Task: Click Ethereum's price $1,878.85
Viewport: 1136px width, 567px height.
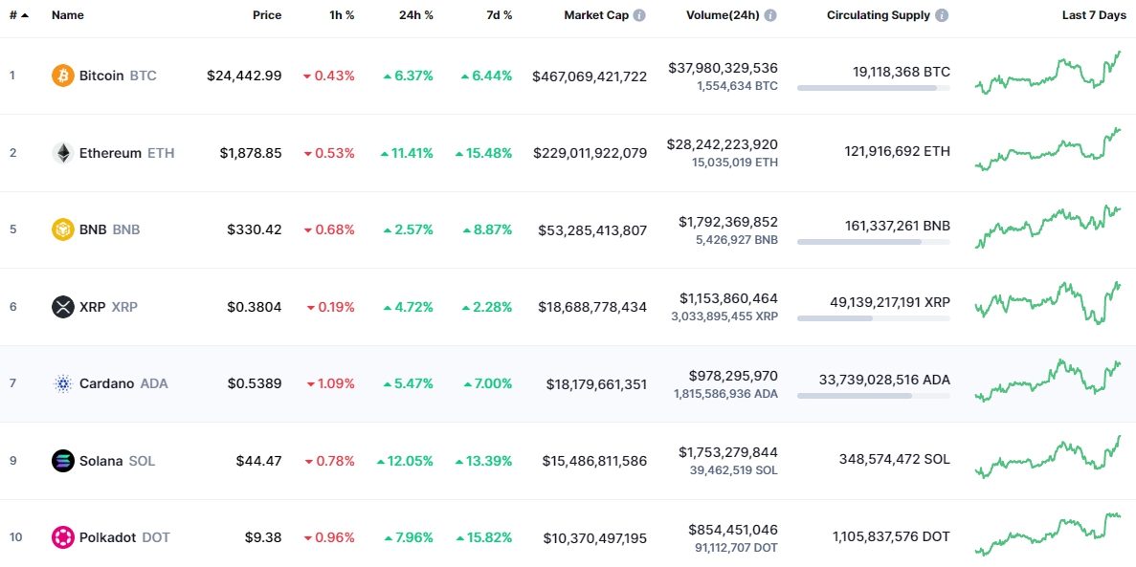Action: [x=251, y=153]
